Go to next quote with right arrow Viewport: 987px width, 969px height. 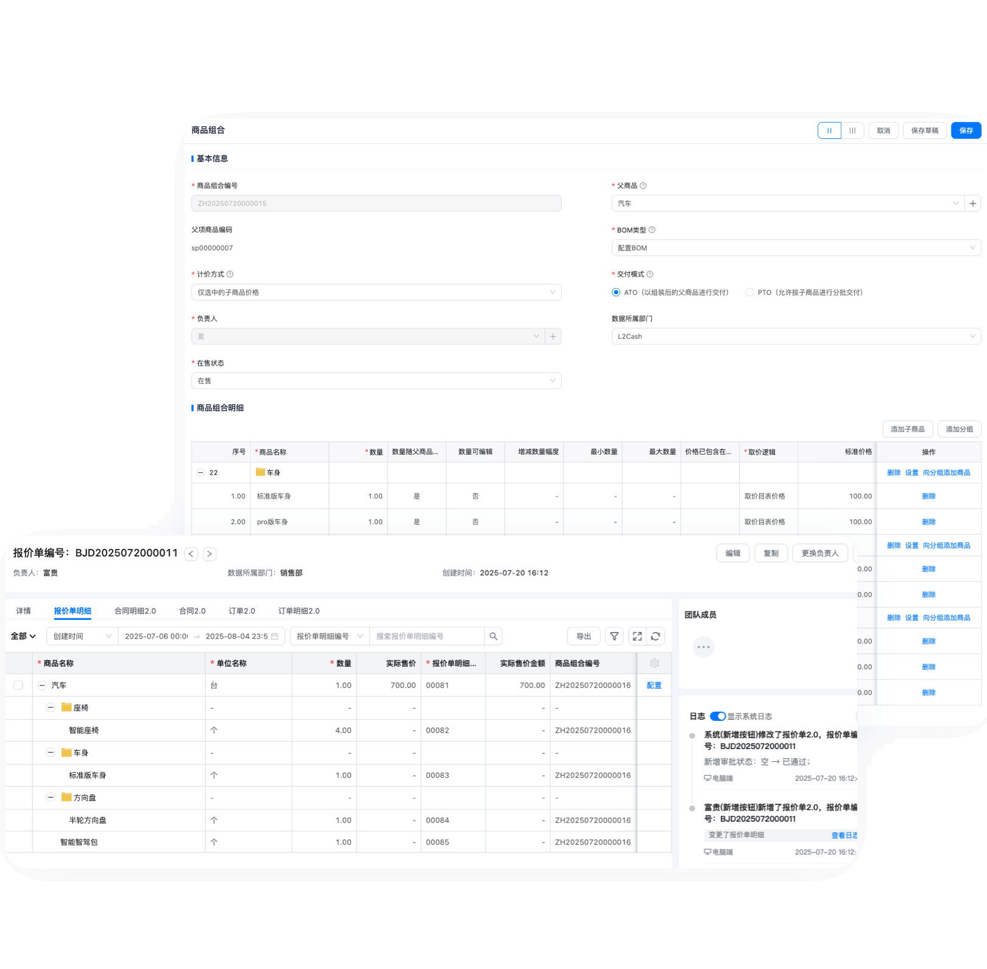pos(209,554)
